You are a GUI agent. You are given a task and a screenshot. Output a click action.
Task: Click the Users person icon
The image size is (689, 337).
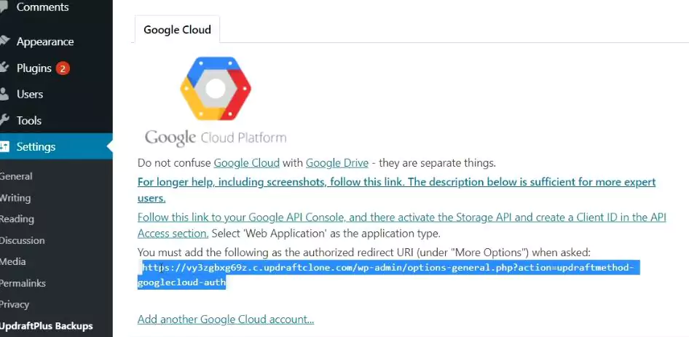point(4,94)
